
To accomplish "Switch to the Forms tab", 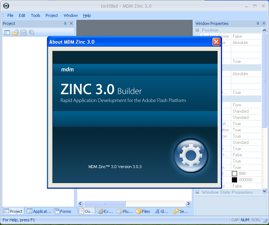I will [63, 211].
